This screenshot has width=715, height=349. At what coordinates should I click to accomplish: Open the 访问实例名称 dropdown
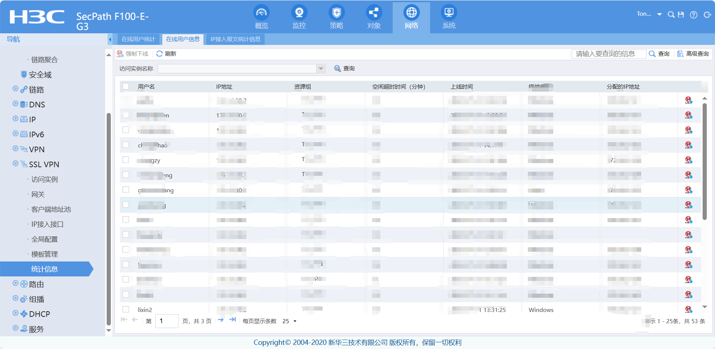[321, 68]
